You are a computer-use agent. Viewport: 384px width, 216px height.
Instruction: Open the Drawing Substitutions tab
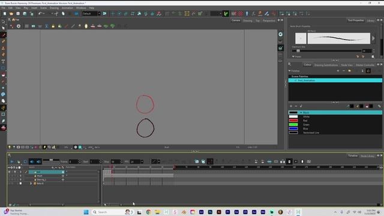(326, 65)
